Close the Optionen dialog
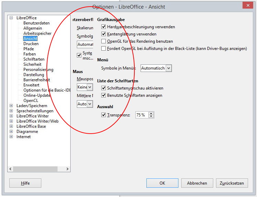The image size is (257, 197). pyautogui.click(x=248, y=6)
